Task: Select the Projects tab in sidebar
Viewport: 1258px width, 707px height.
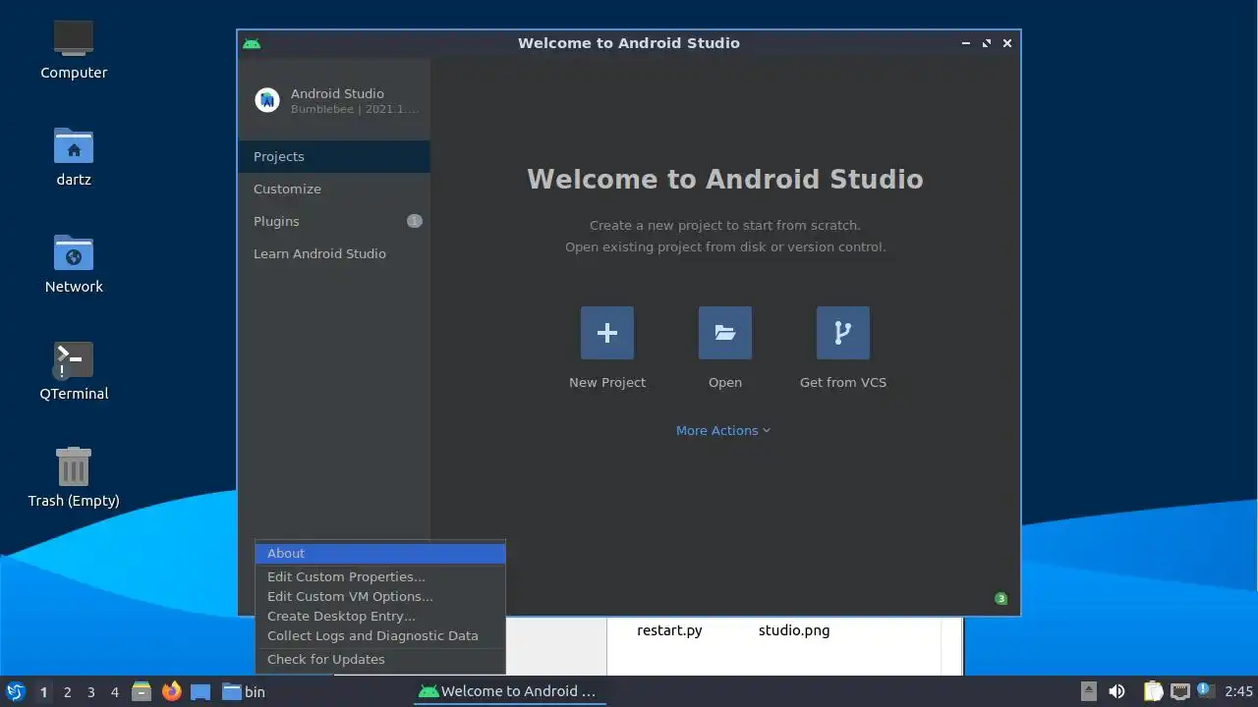Action: coord(334,156)
